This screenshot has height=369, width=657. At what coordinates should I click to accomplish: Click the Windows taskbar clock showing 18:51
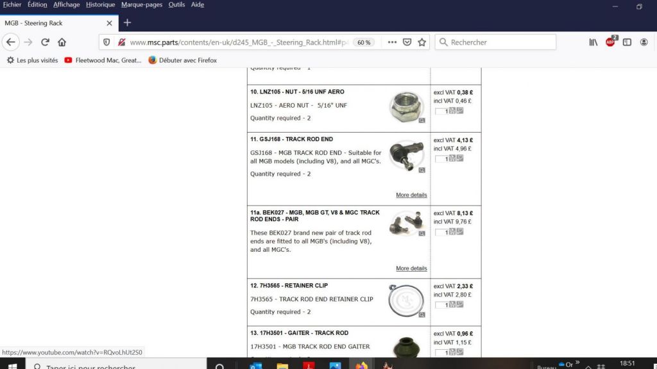click(x=627, y=364)
